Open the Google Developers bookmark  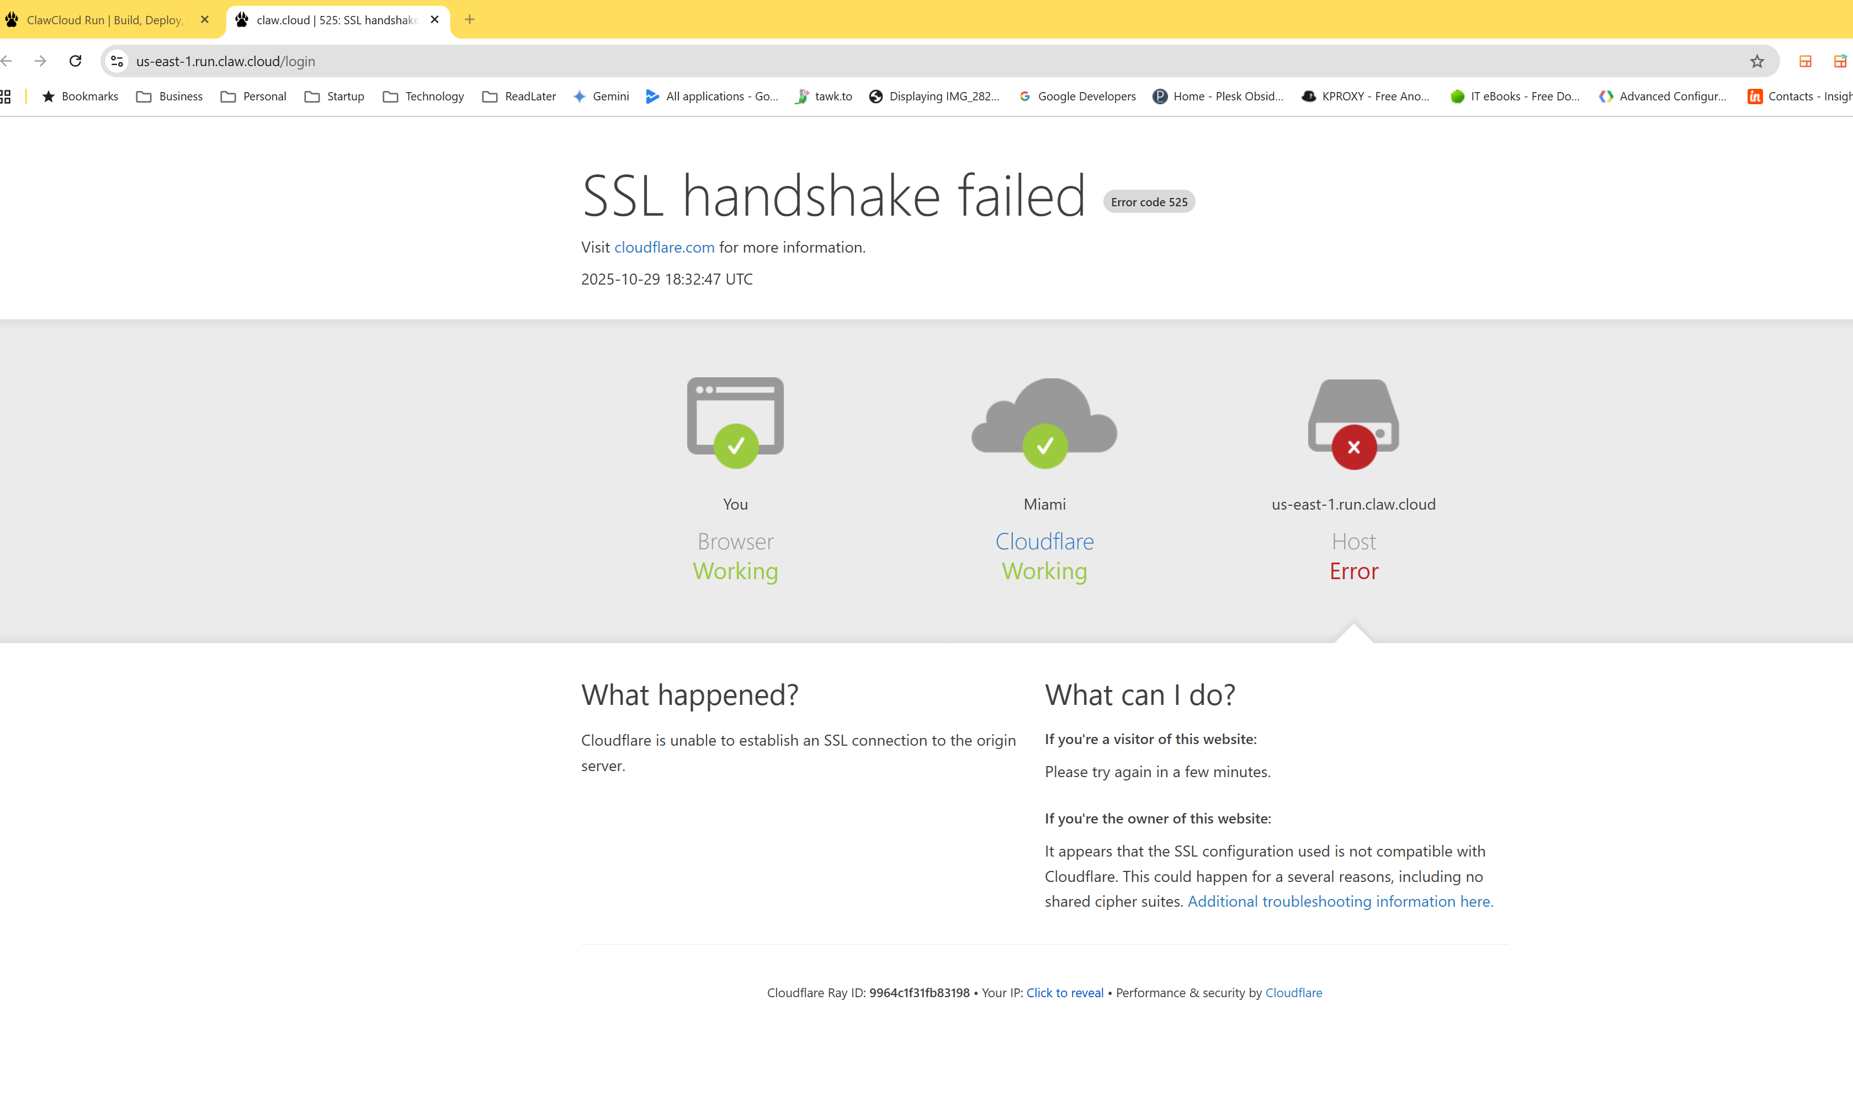click(x=1077, y=97)
